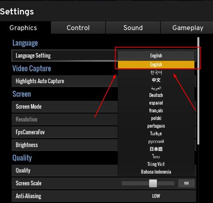The image size is (213, 203).
Task: Select Deutsch as the language
Action: 156,95
